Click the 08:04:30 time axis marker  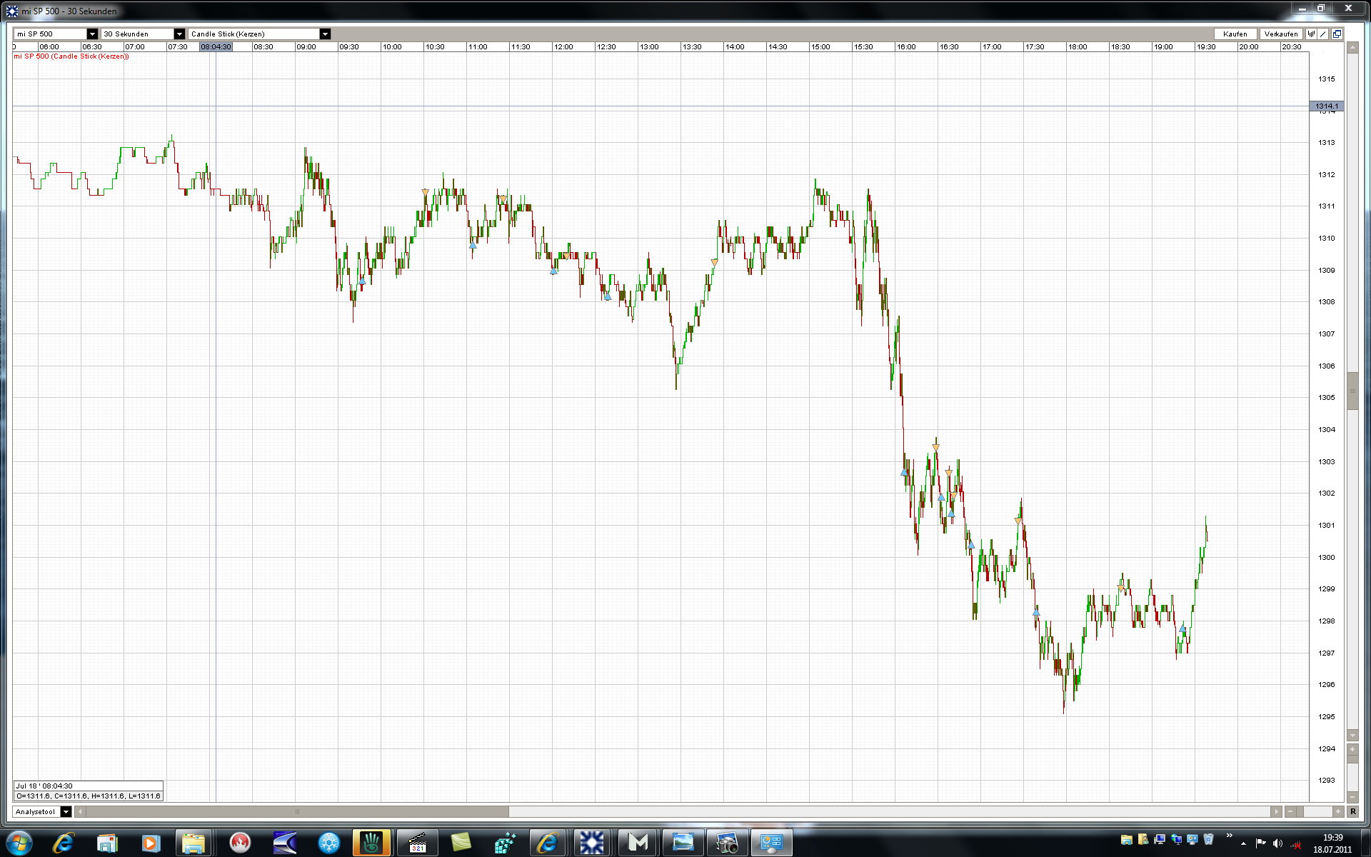(x=216, y=46)
